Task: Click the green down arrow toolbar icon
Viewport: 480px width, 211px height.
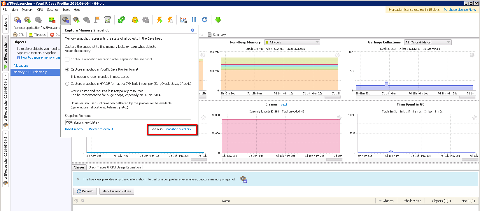Action: tap(218, 20)
